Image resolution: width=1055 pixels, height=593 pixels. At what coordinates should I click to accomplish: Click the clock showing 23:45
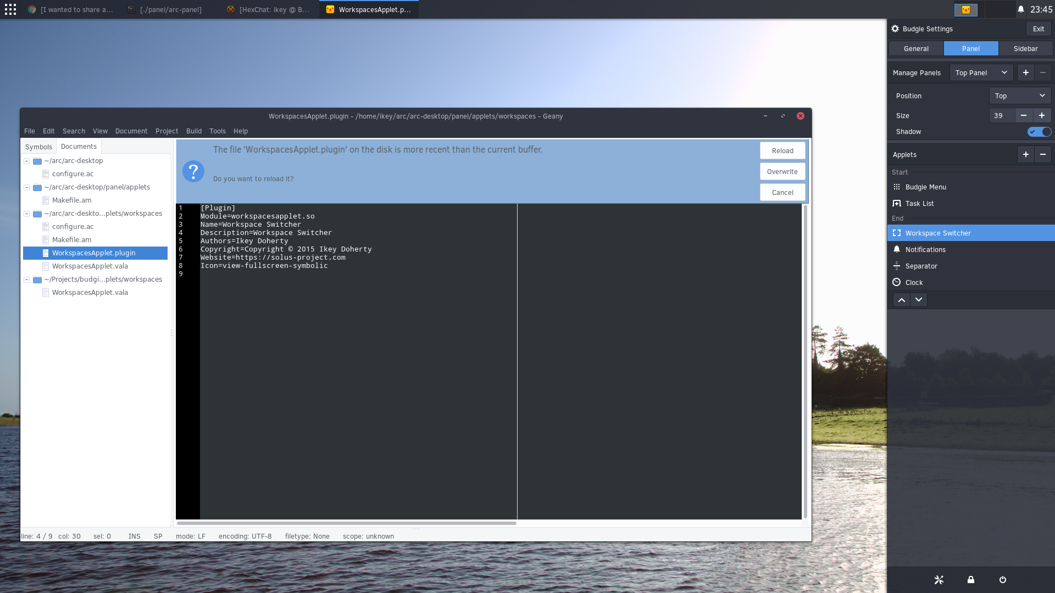click(1041, 9)
